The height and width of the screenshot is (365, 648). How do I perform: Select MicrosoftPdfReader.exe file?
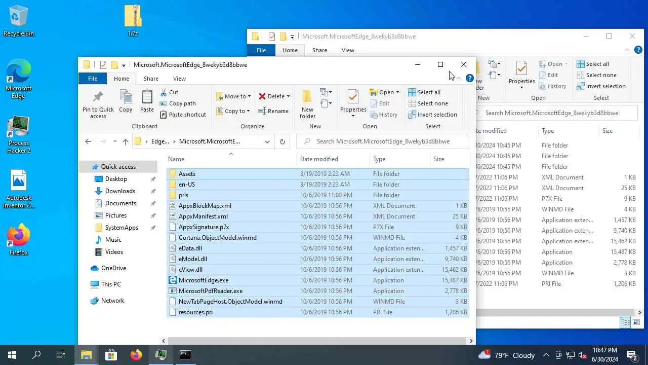[317, 291]
